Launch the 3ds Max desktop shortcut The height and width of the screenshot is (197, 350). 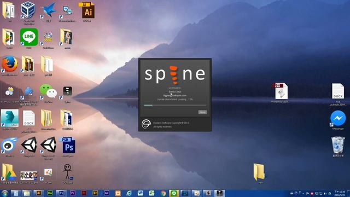pos(10,118)
